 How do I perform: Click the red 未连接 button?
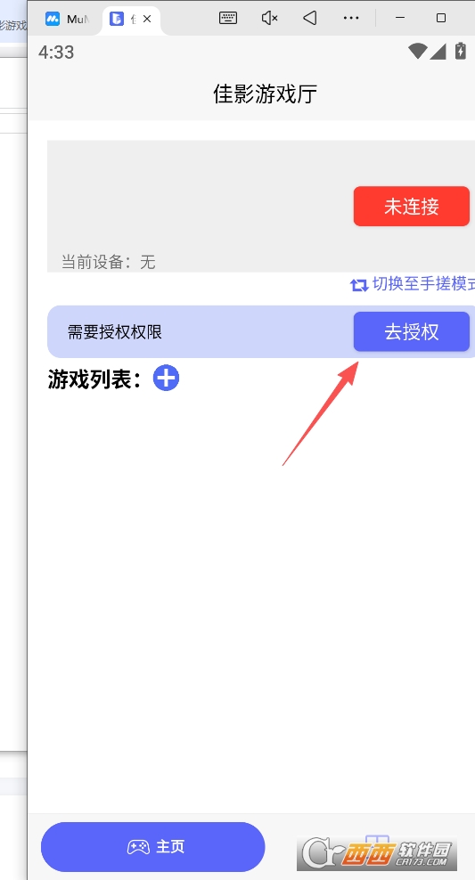coord(412,207)
